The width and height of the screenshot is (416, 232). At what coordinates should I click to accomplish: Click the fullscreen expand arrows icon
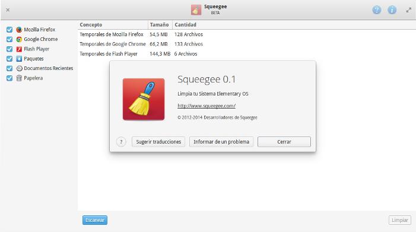(x=408, y=10)
